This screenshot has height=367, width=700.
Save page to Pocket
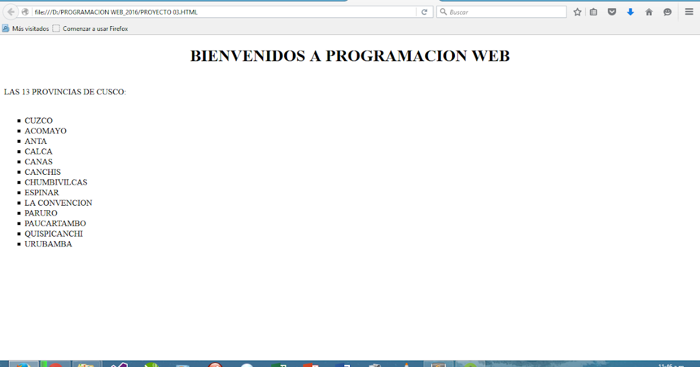coord(612,12)
